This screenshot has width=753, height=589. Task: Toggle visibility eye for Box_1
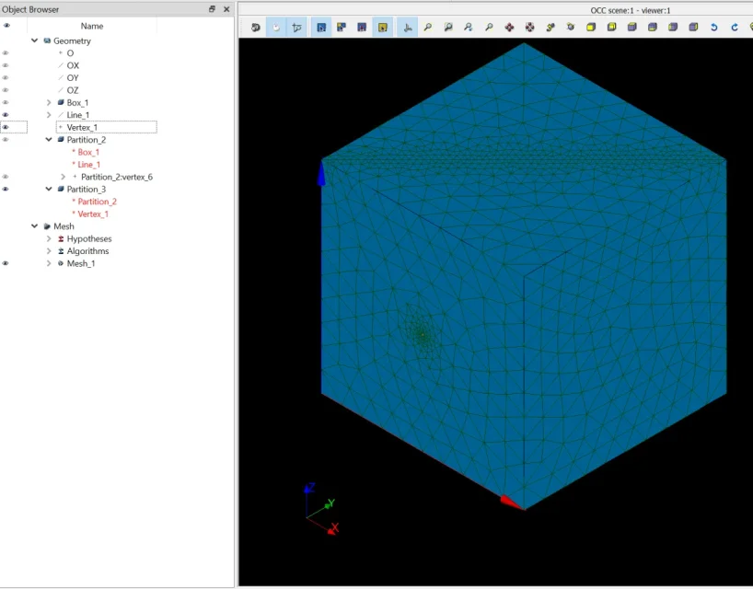click(6, 103)
